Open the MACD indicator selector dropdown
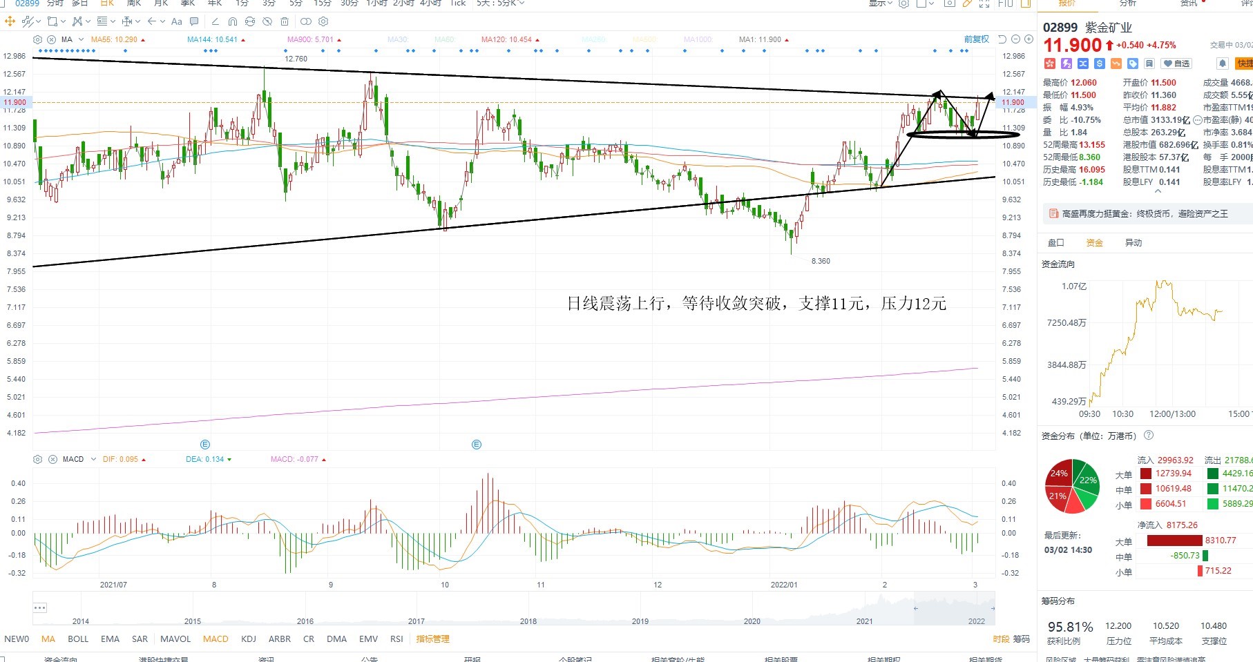 (93, 459)
